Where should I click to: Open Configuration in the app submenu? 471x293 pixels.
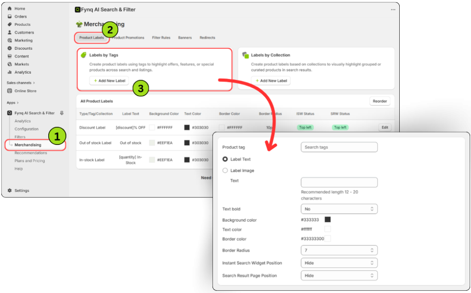pos(26,129)
